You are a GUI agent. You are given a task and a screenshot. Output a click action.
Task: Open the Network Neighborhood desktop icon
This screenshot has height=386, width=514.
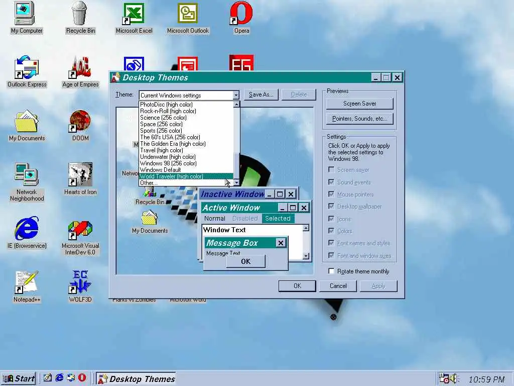(x=27, y=181)
